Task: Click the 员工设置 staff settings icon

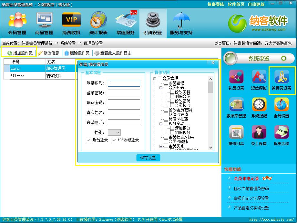Action: 259,132
